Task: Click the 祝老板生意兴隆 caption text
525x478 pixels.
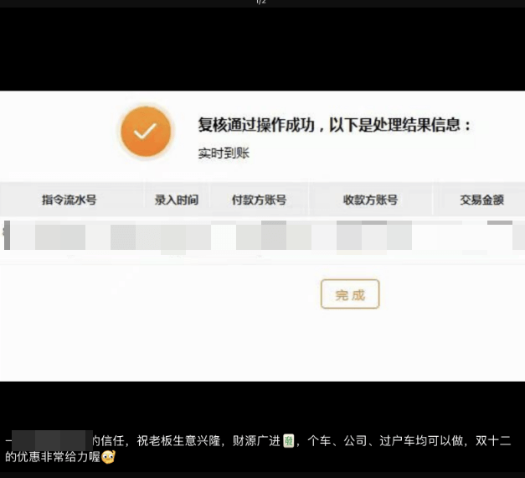Action: pyautogui.click(x=179, y=441)
